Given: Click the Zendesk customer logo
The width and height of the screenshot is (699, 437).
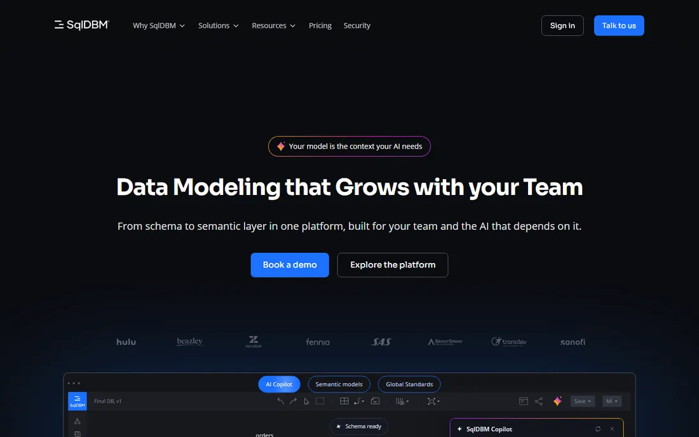Looking at the screenshot, I should [x=253, y=342].
